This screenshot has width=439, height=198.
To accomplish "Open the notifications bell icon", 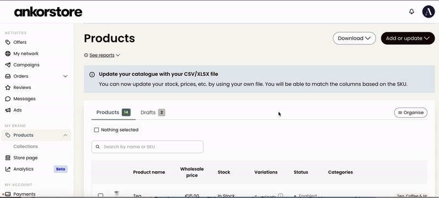I will point(411,12).
